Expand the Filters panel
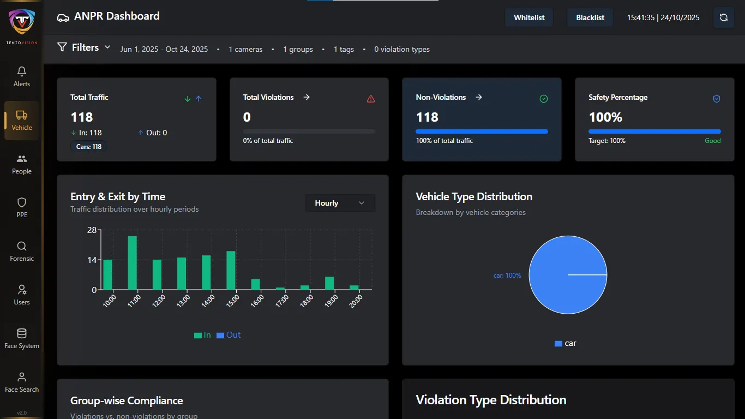745x419 pixels. (84, 47)
